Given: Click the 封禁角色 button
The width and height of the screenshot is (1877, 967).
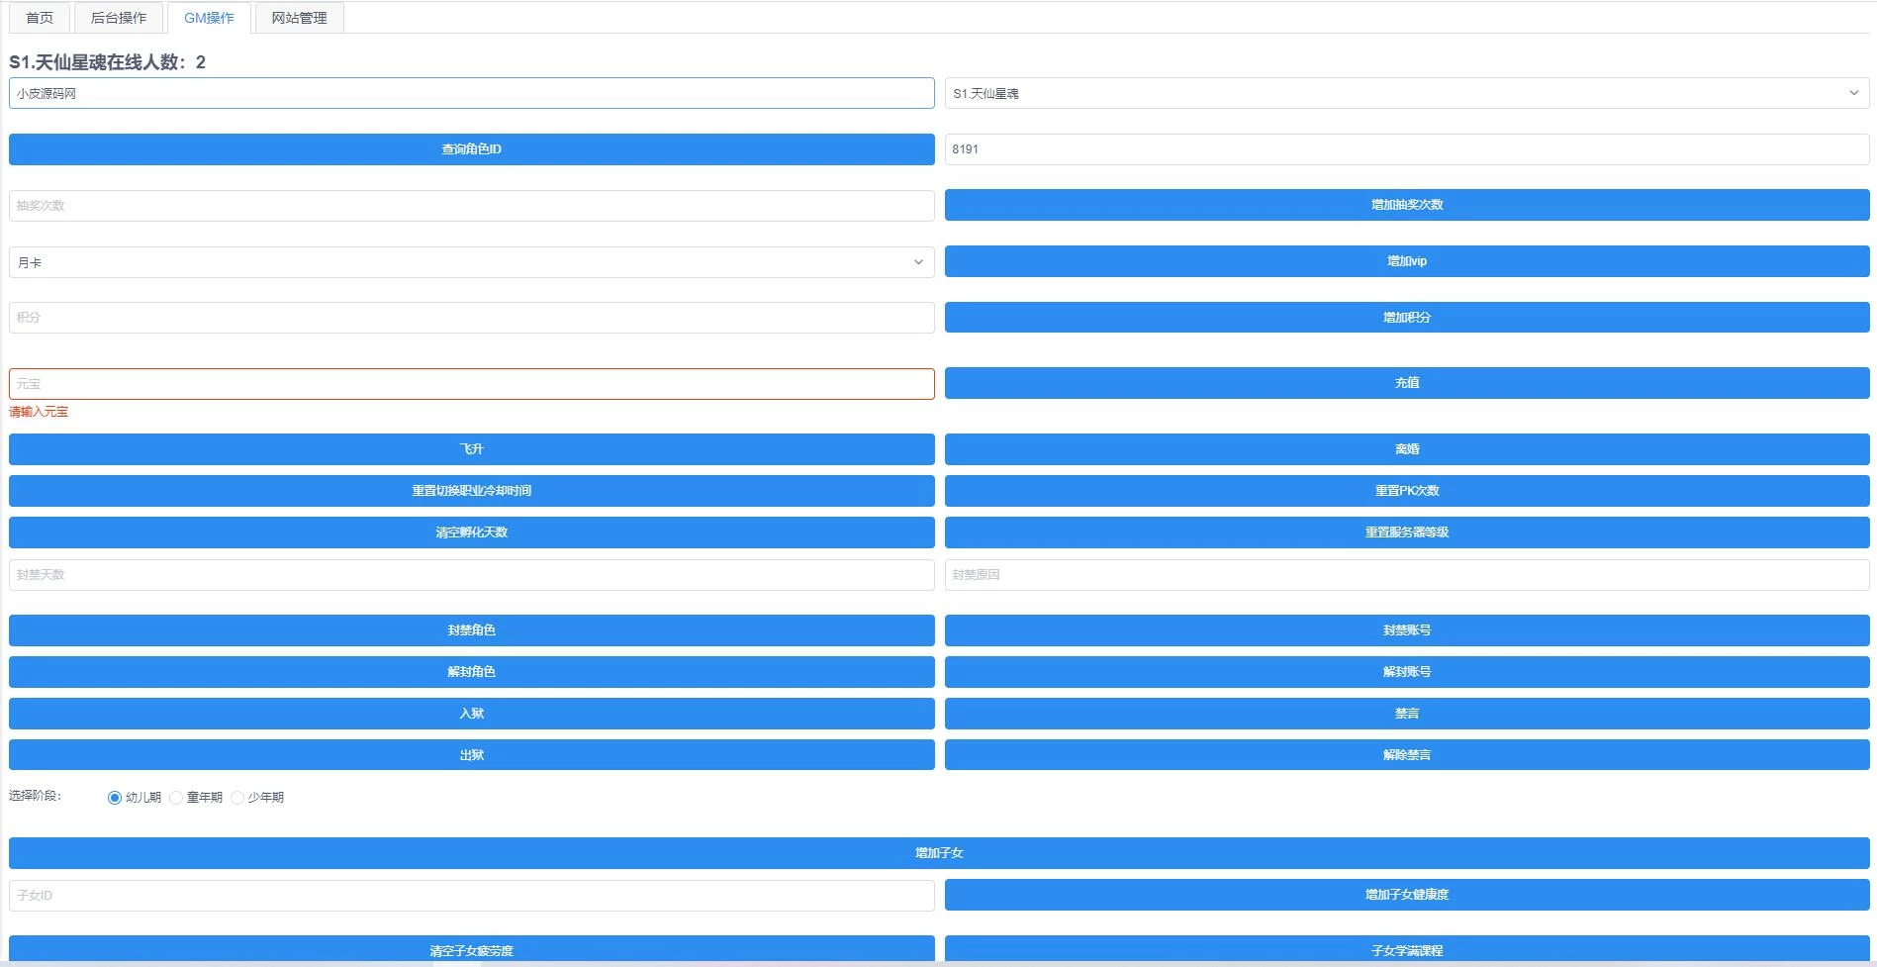Looking at the screenshot, I should (x=471, y=630).
